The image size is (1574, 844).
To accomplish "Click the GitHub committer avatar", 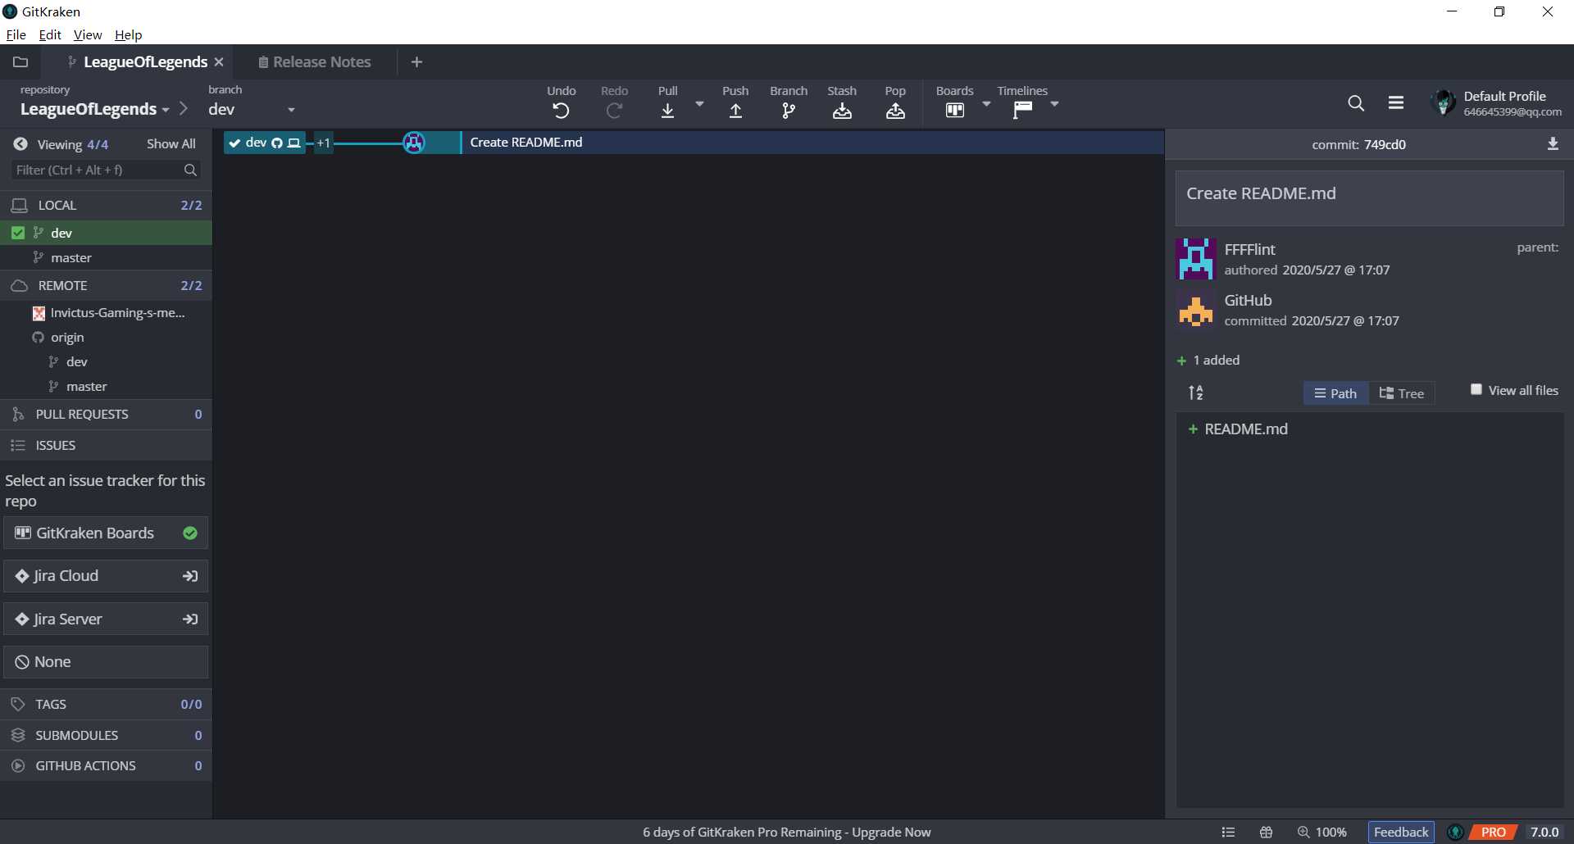I will point(1195,310).
